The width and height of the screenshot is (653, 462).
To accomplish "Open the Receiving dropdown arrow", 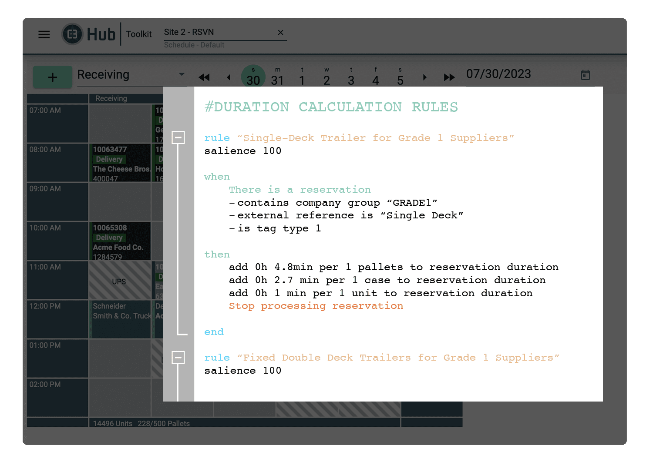I will click(182, 74).
